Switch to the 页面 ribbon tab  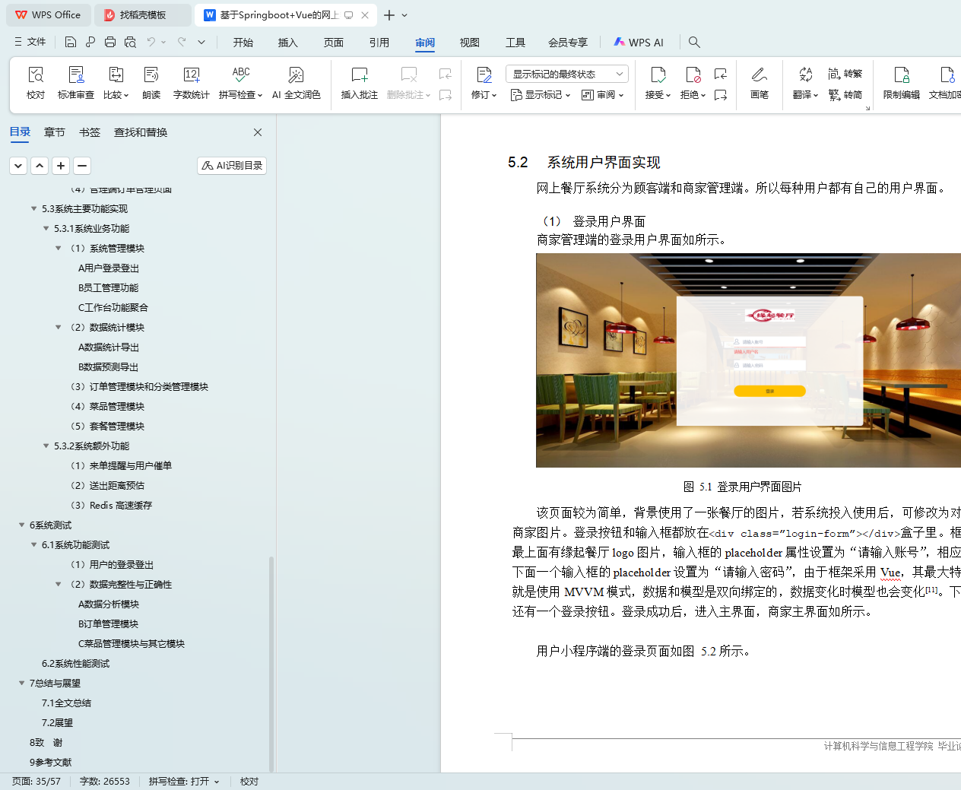click(334, 43)
